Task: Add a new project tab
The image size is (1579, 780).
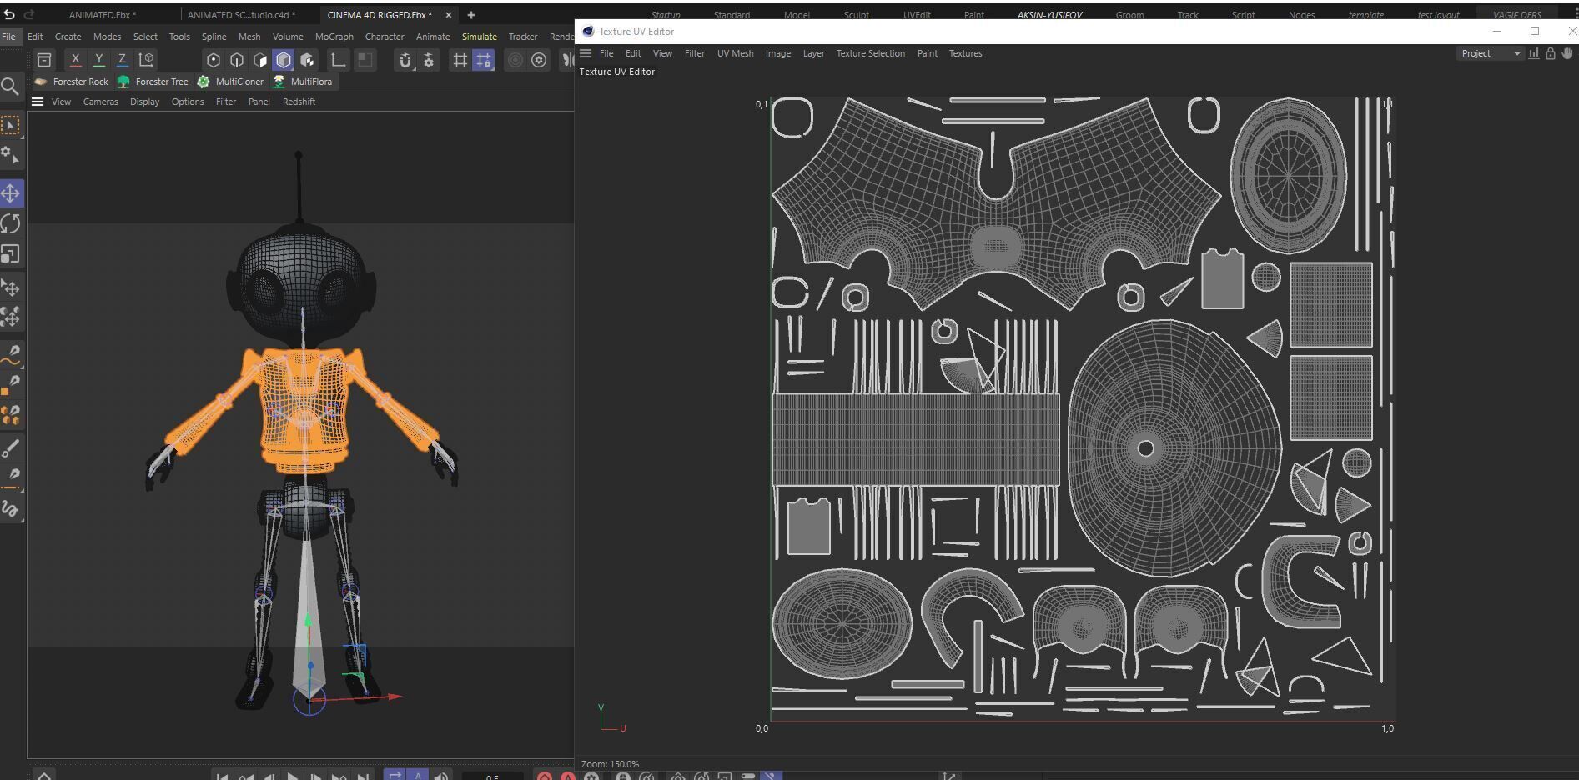Action: 471,15
